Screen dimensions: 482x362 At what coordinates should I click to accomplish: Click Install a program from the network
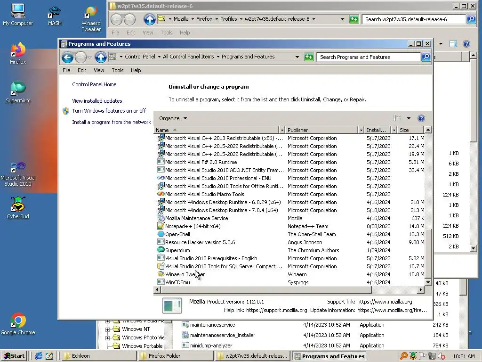point(111,122)
